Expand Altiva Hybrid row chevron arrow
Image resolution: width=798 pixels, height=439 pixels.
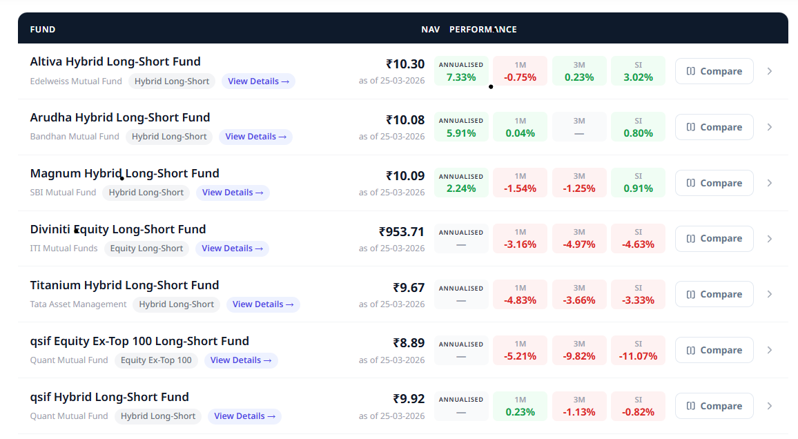tap(770, 71)
